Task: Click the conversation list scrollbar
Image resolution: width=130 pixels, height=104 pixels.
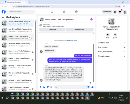Action: tap(36, 47)
